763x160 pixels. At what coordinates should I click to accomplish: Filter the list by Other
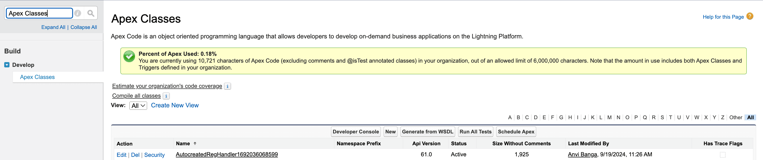point(735,118)
